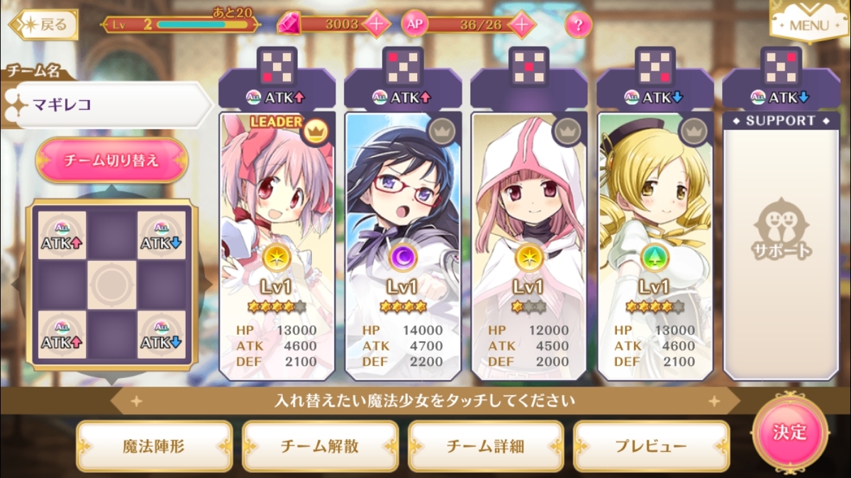Choose the bottom-right ATK down formation tile
The width and height of the screenshot is (851, 478).
click(x=162, y=334)
